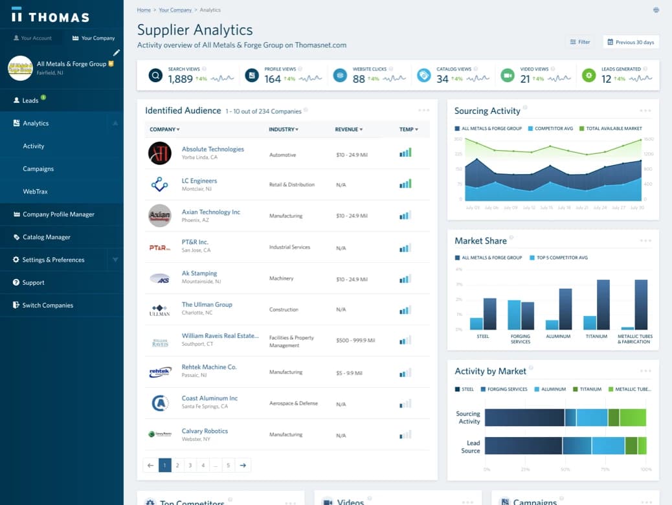Viewport: 672px width, 505px height.
Task: Click the All Metals & Forge Group logo
Action: click(x=20, y=68)
